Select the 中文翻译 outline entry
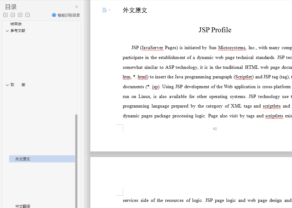 (x=23, y=206)
